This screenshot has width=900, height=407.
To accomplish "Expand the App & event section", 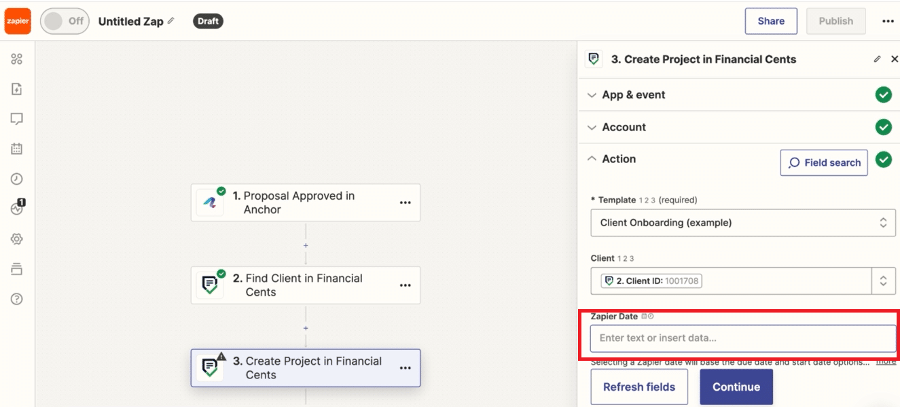I will click(x=739, y=95).
